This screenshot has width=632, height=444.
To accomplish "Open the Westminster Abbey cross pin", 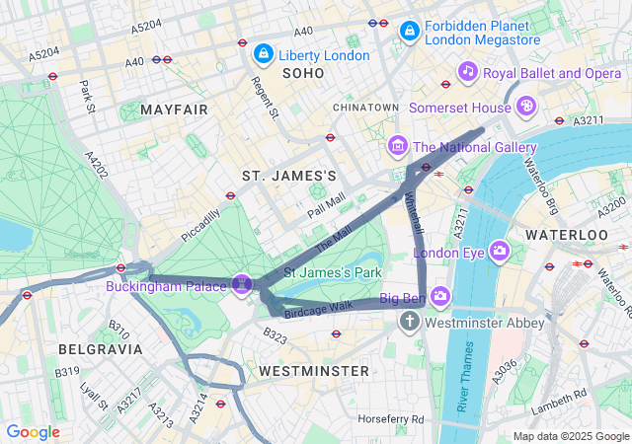I will [x=410, y=322].
